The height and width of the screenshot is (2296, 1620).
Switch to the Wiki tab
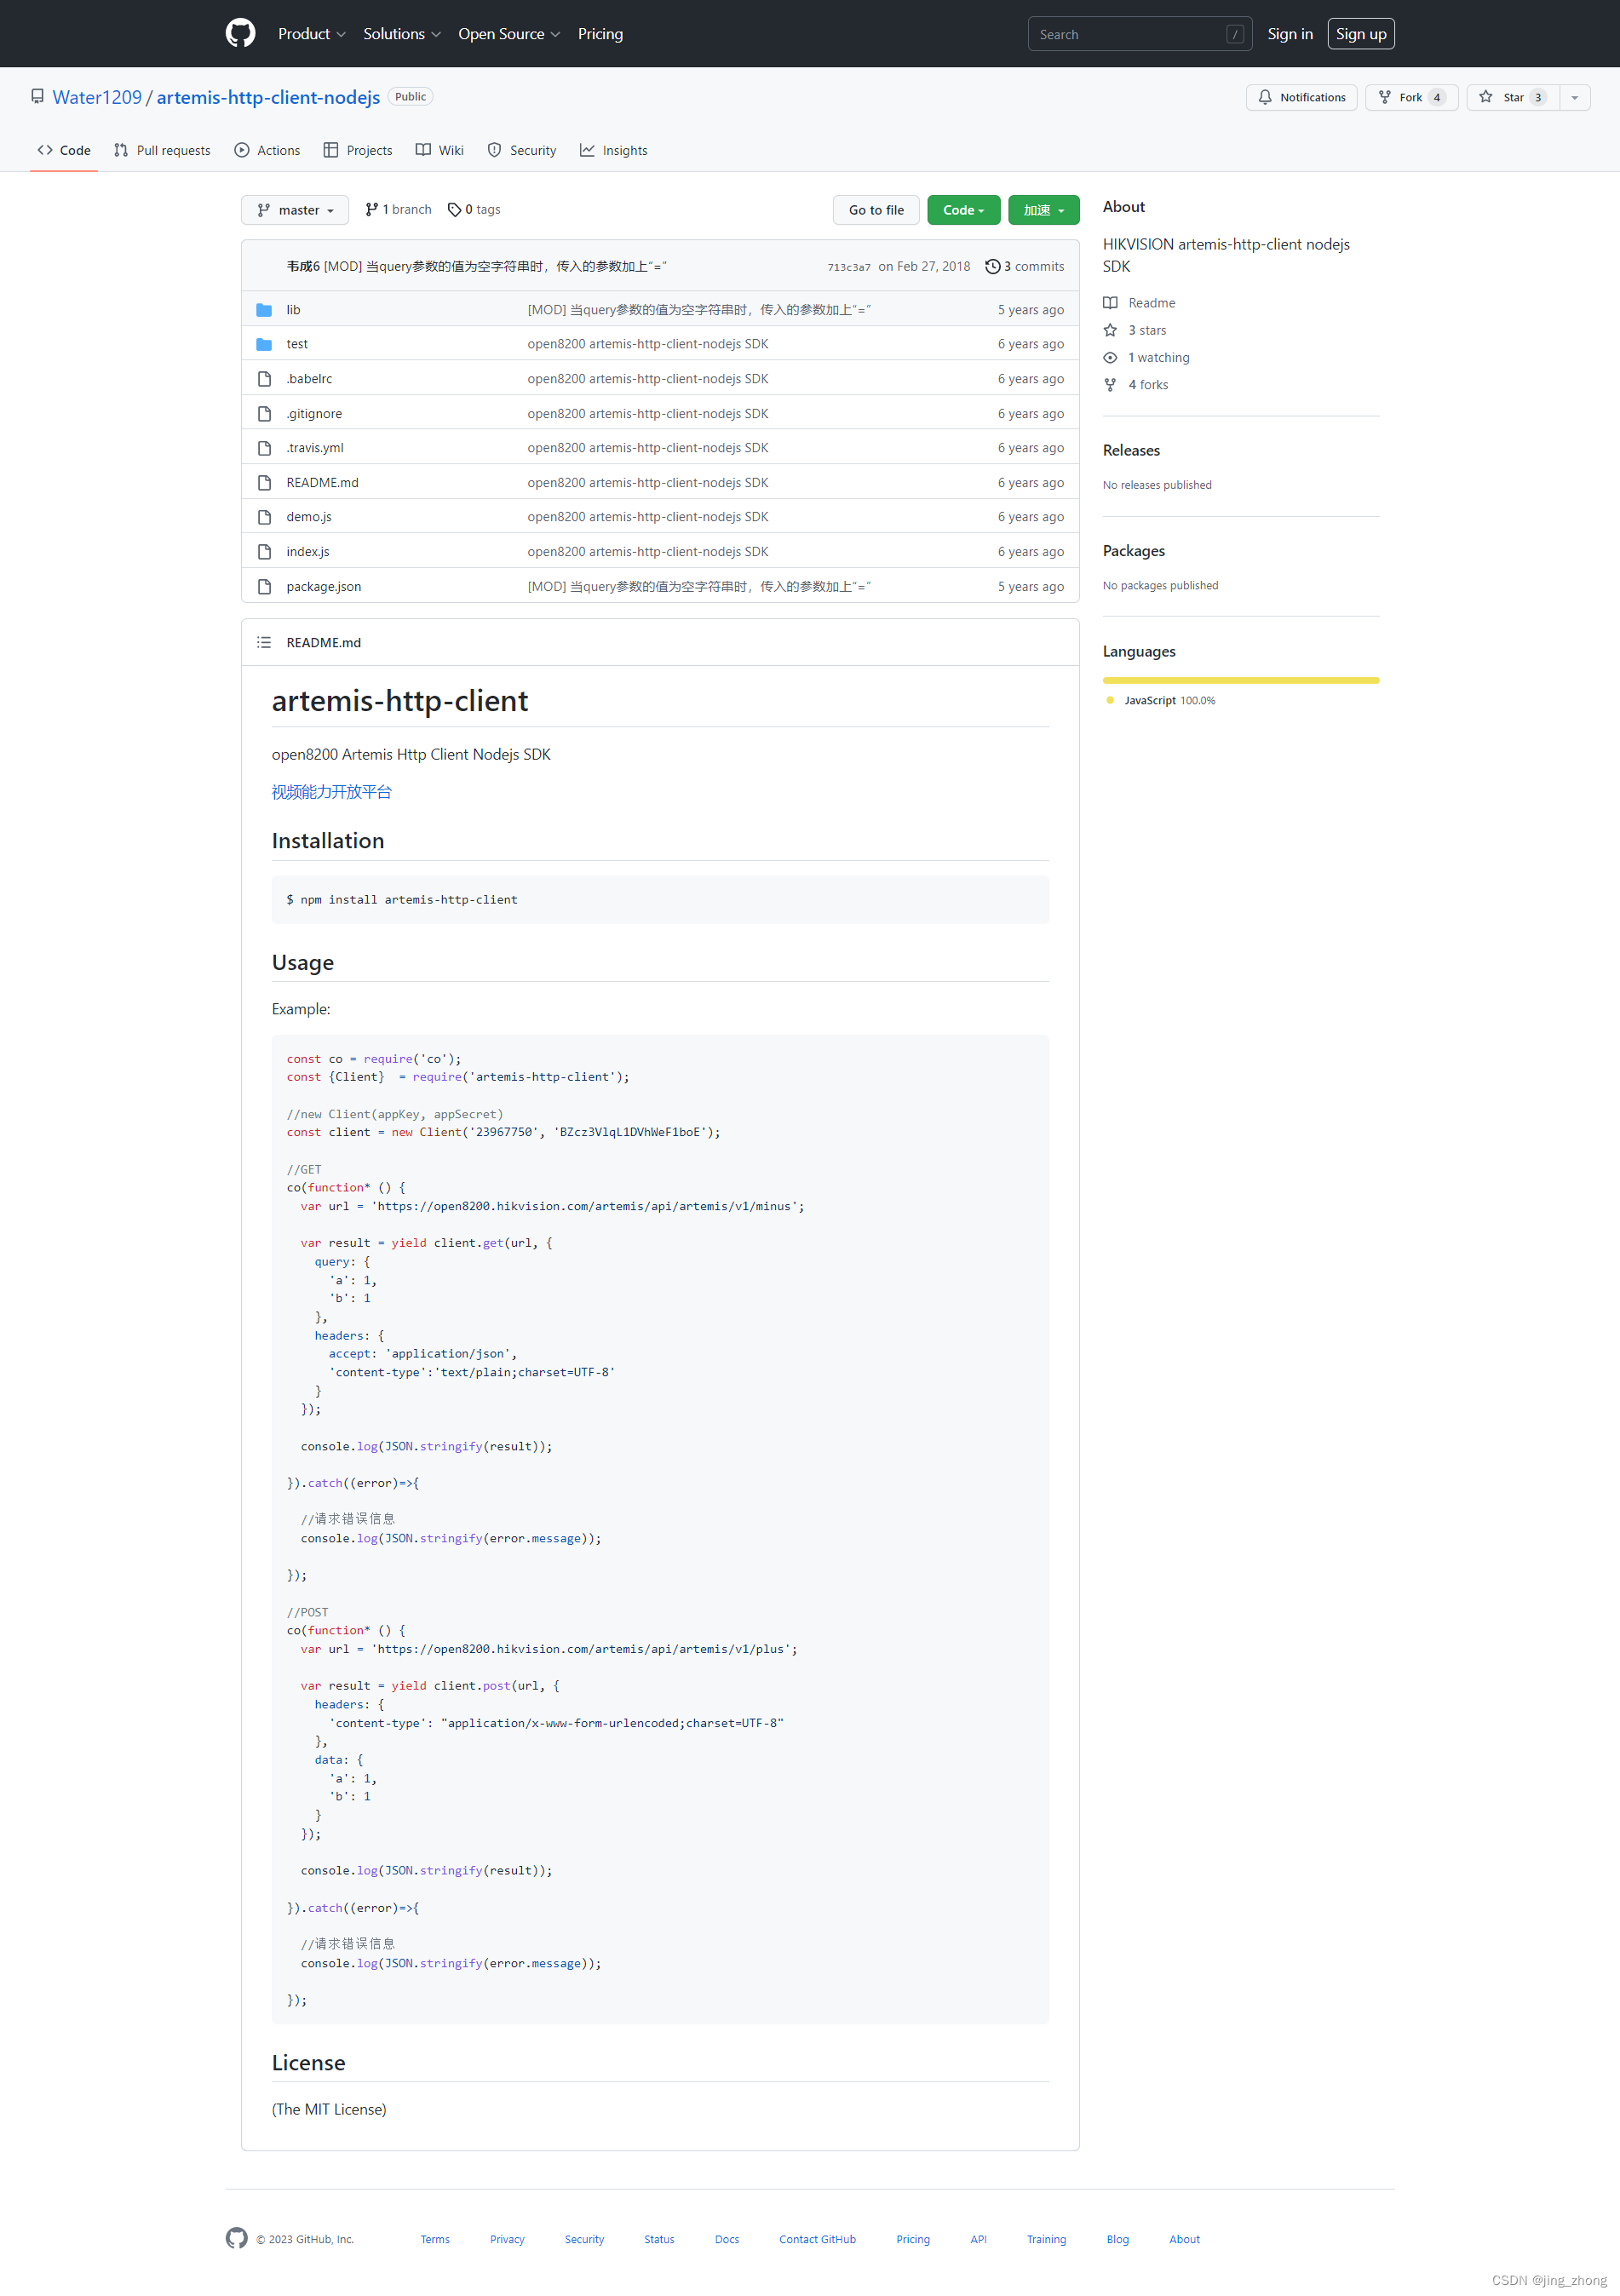(440, 151)
